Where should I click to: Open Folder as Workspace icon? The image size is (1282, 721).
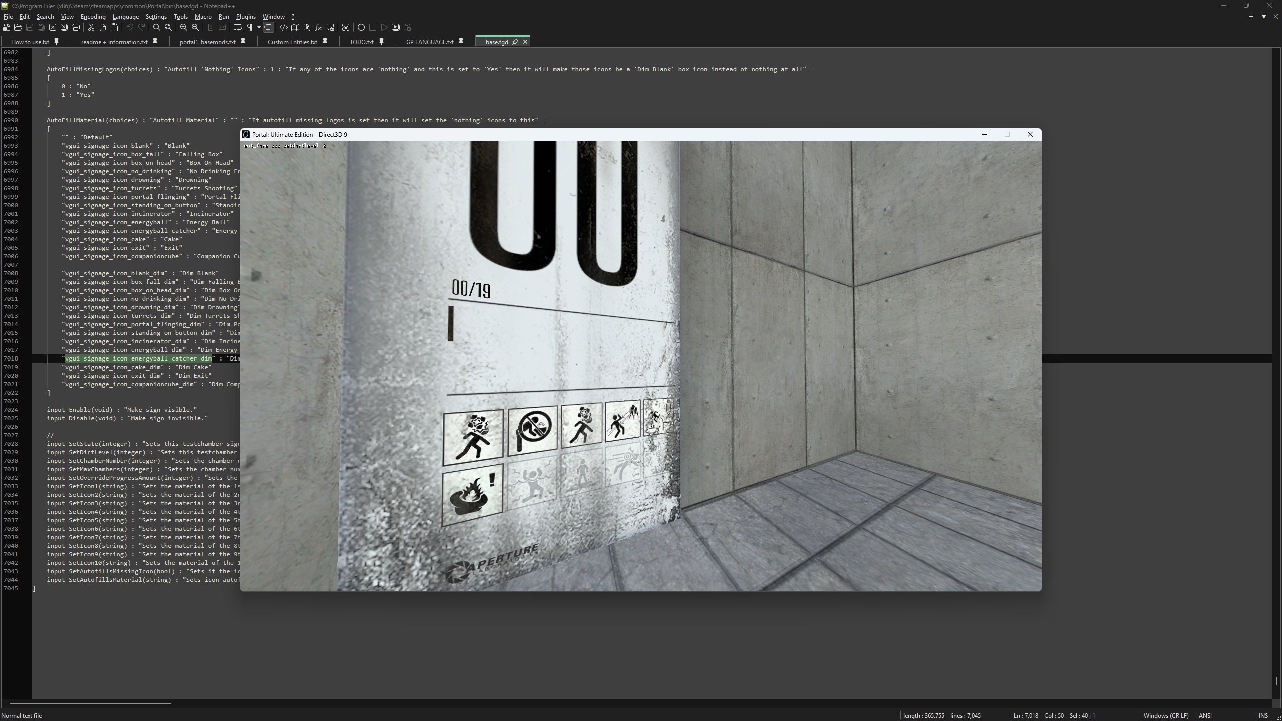click(330, 27)
